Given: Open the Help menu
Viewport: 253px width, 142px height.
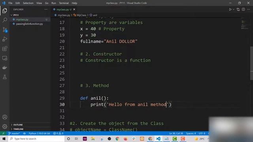Looking at the screenshot, I should point(74,3).
